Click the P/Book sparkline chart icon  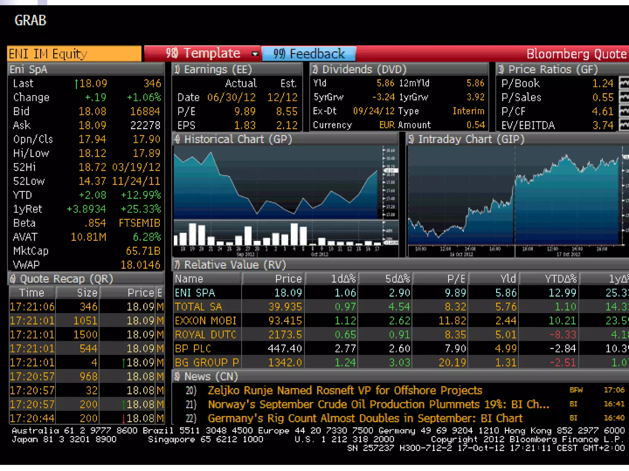tap(624, 83)
